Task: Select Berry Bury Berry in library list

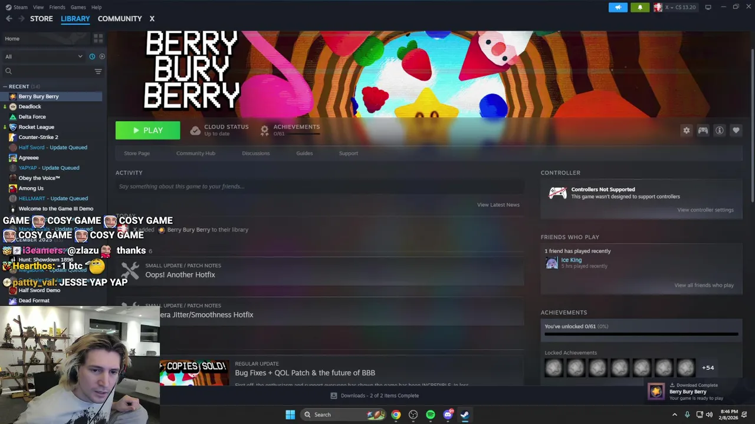Action: point(51,97)
